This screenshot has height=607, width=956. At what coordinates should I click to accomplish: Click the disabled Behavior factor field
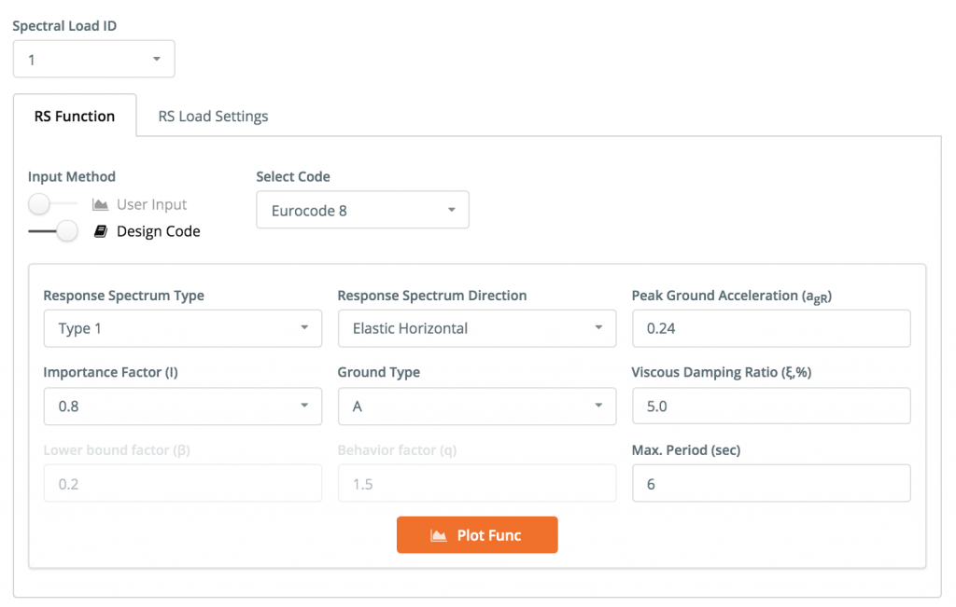[x=476, y=483]
